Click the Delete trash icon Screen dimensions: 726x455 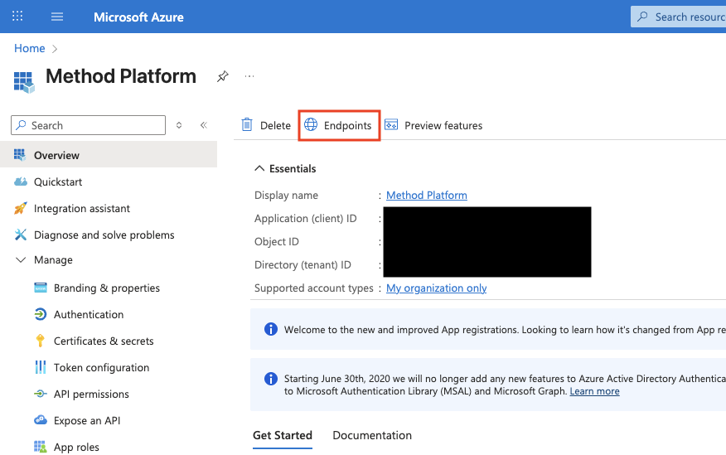click(247, 125)
